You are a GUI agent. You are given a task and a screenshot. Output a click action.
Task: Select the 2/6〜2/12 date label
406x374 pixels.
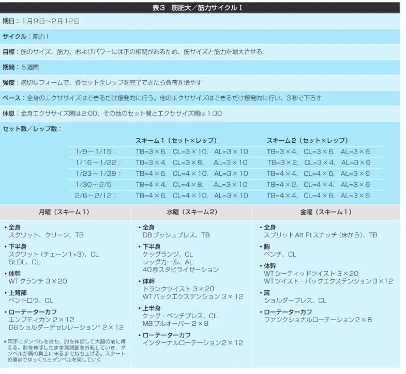[96, 196]
